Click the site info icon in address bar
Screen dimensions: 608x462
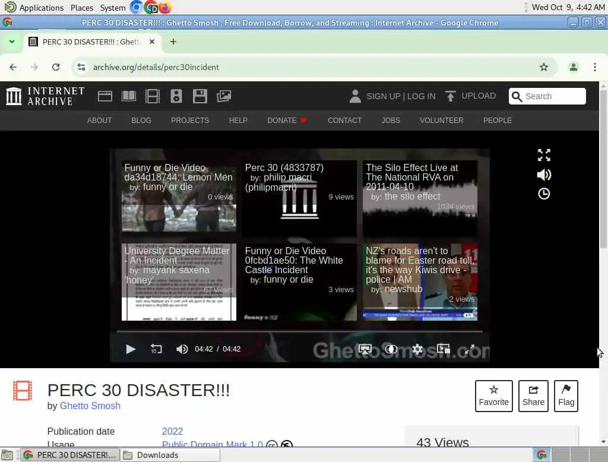pos(81,67)
